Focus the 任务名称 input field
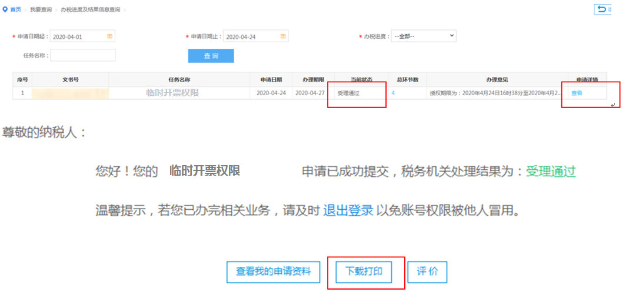629x305 pixels. click(x=82, y=55)
